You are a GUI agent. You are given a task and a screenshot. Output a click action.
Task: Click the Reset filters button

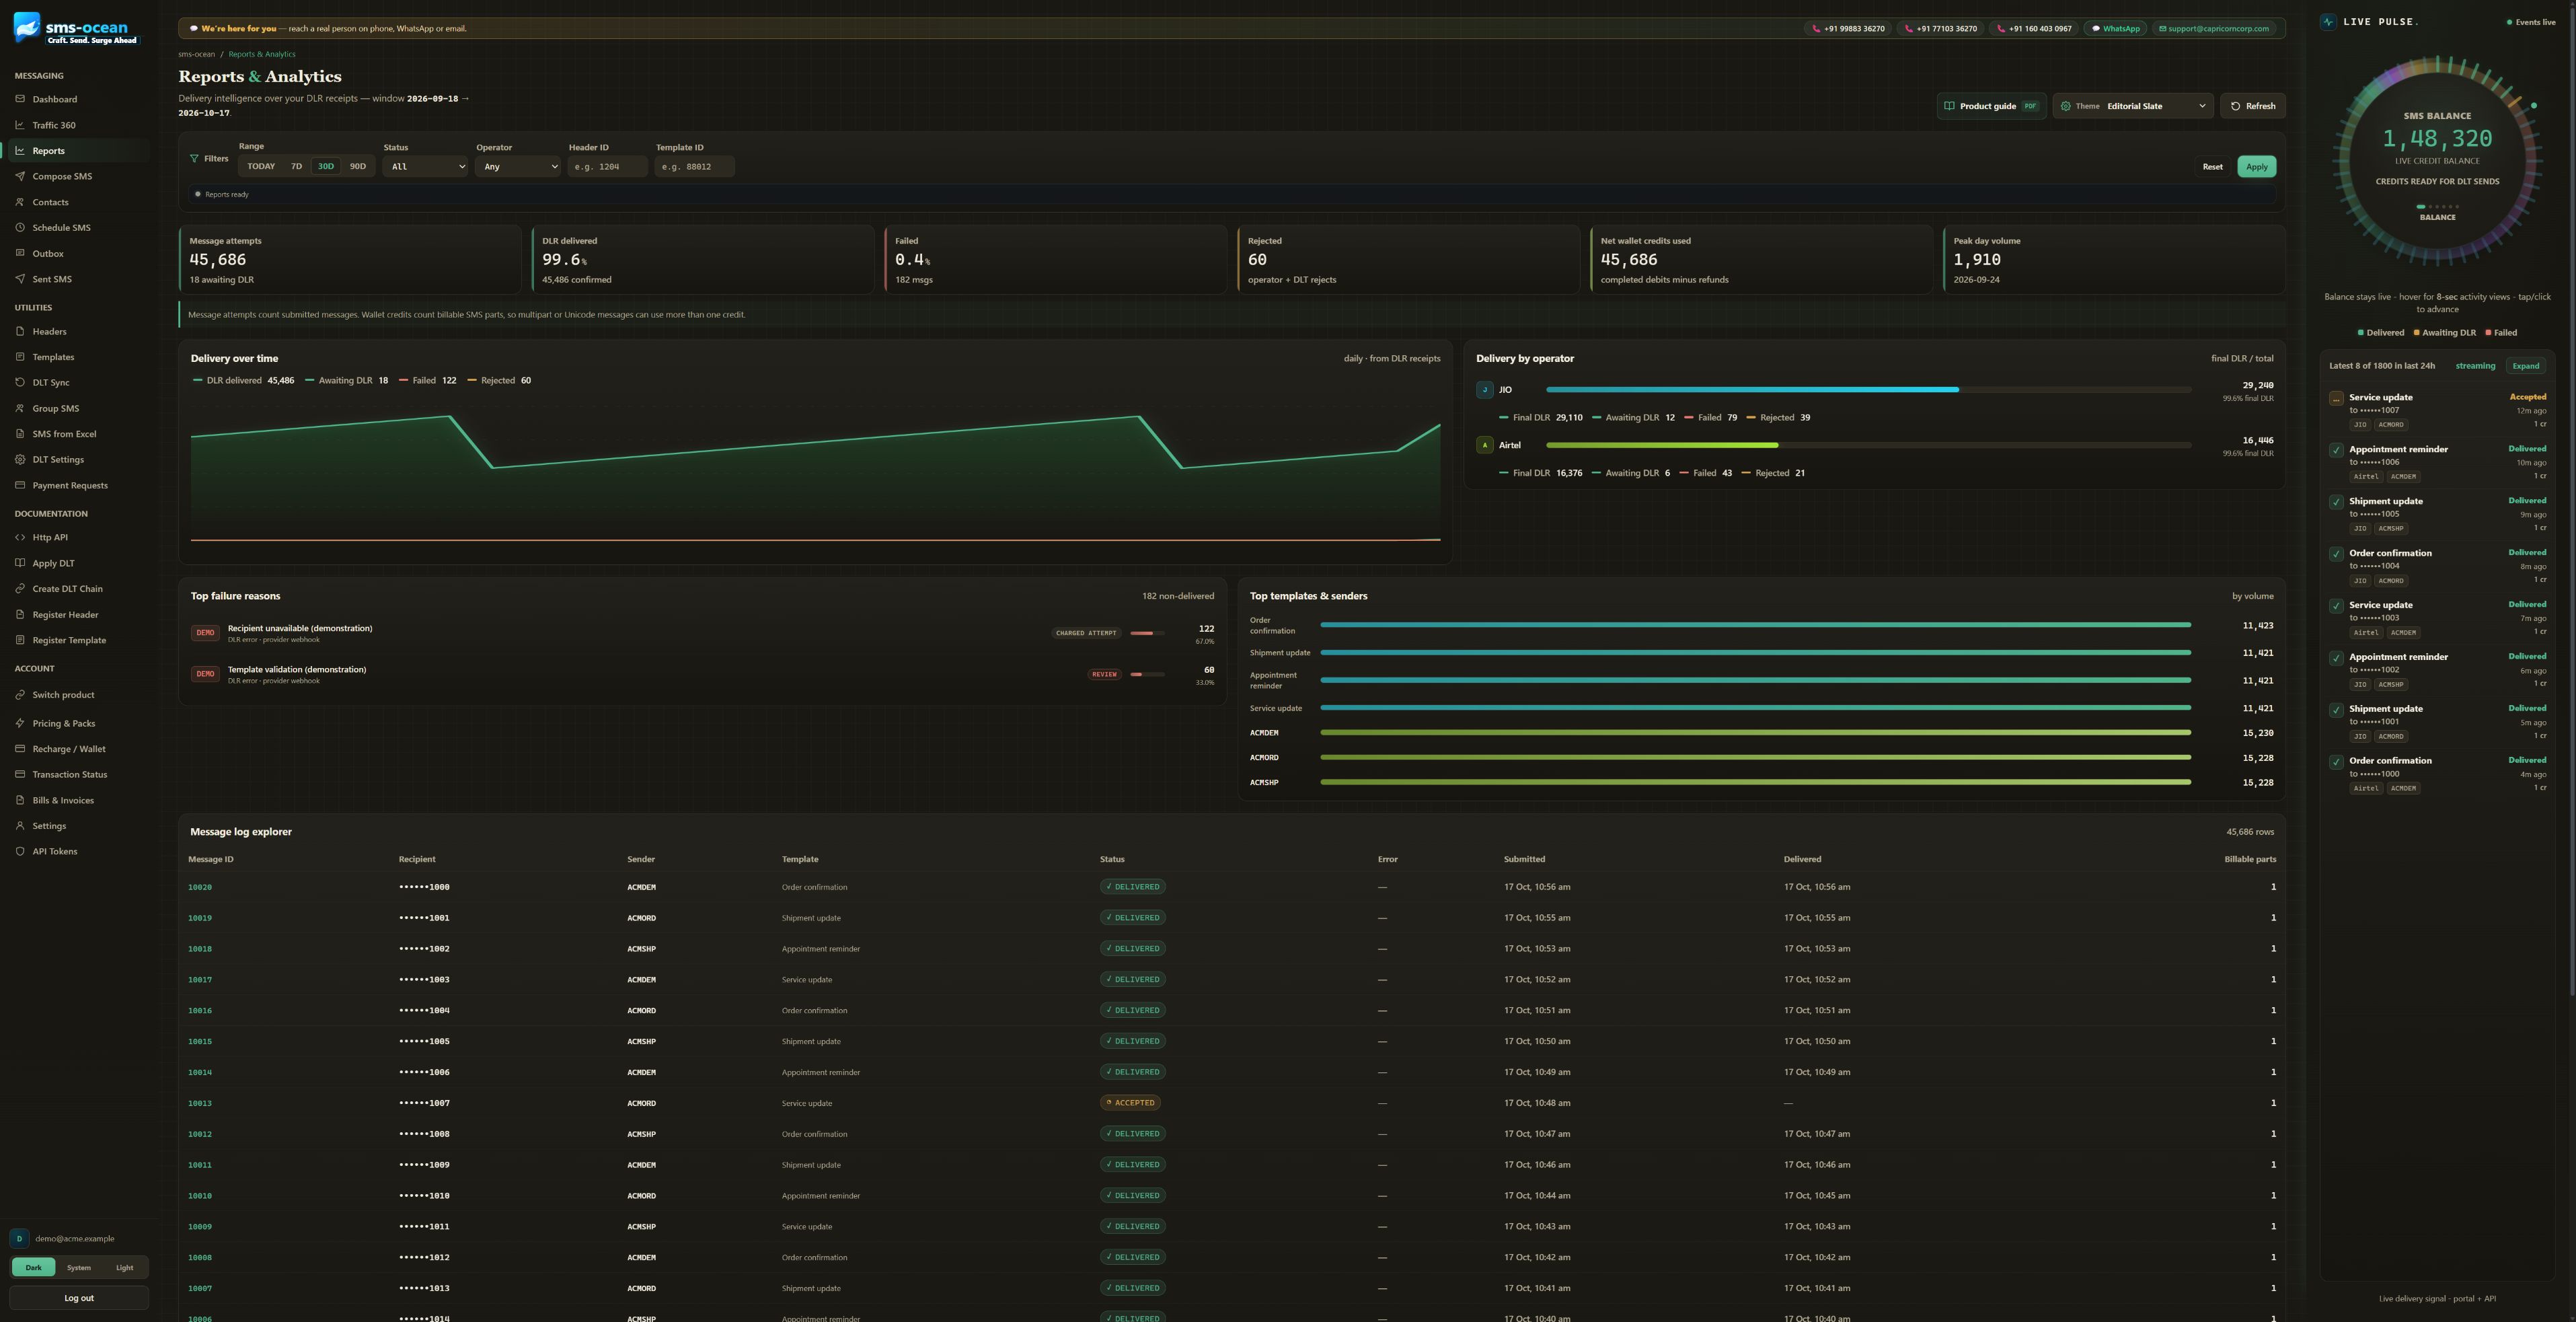(x=2213, y=167)
